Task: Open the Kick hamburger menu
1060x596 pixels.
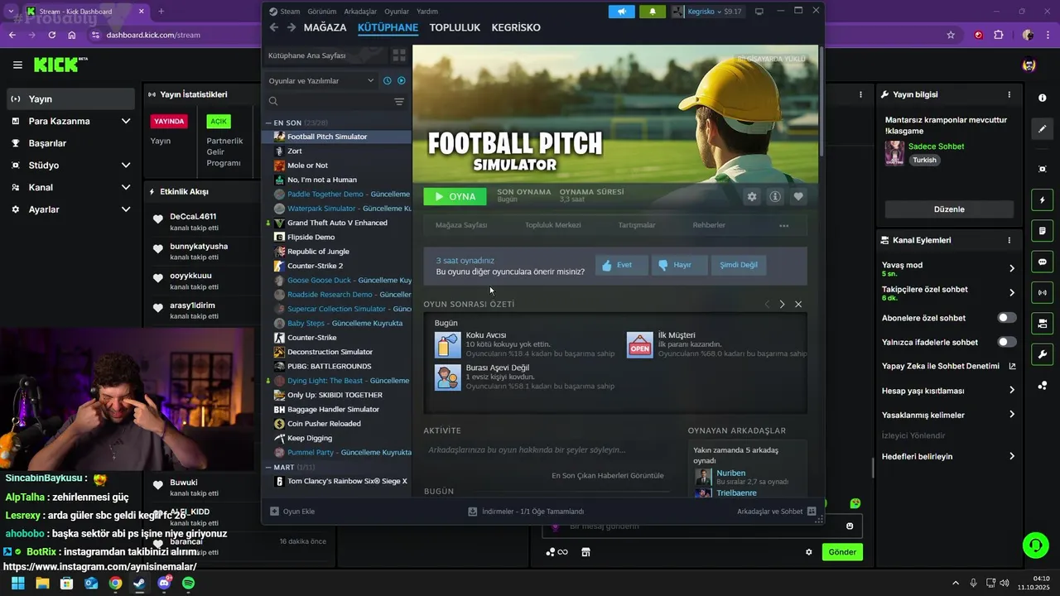Action: tap(17, 65)
